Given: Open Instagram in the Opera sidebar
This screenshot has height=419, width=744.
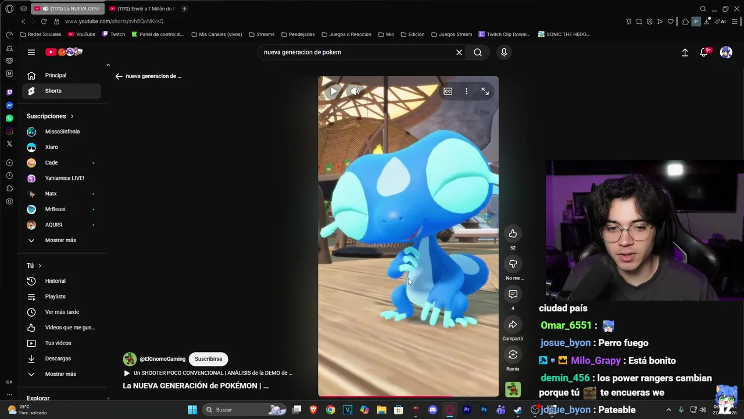Looking at the screenshot, I should point(9,131).
